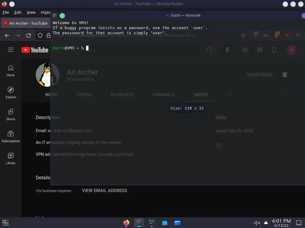
Task: Open the File menu in Firefox
Action: 6,12
